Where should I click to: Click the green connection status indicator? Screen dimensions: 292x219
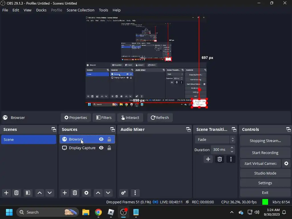[265, 202]
